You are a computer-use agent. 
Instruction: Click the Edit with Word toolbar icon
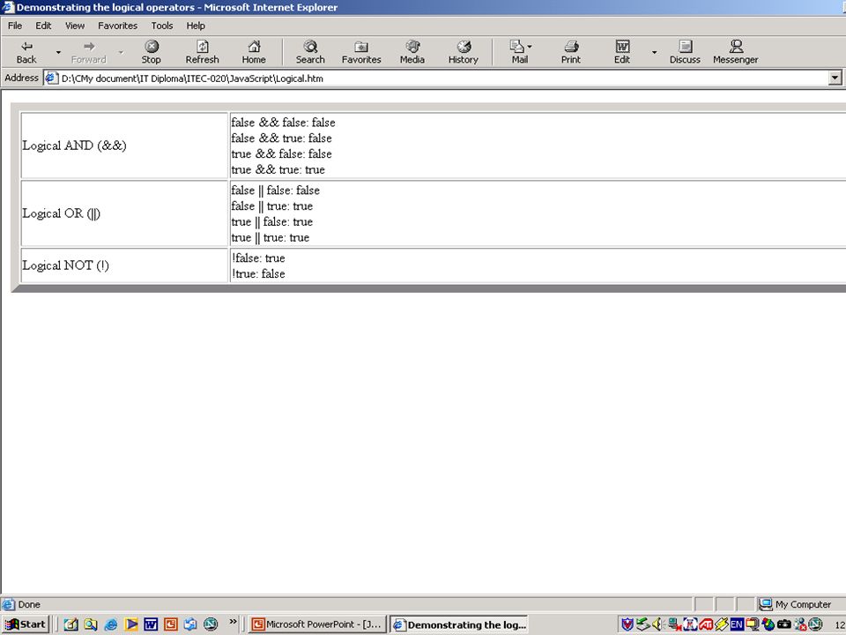coord(622,52)
